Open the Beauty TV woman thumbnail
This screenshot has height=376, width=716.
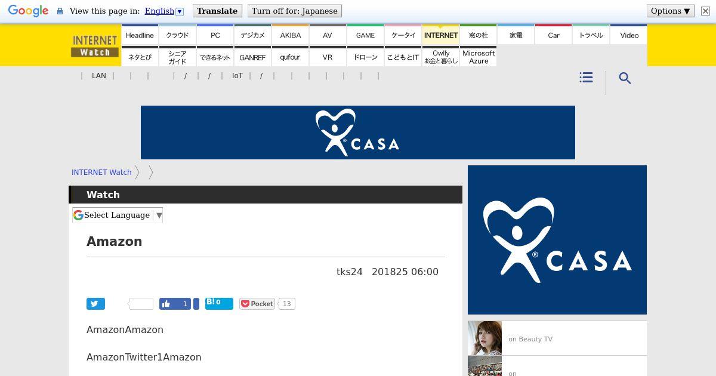coord(484,338)
